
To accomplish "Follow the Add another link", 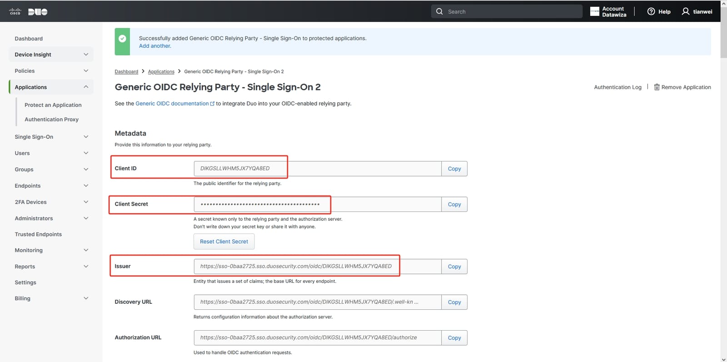I will click(155, 46).
